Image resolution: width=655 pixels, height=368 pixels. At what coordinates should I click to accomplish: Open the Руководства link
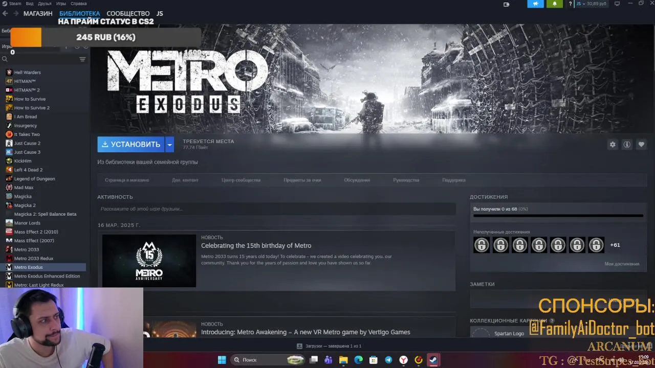(x=406, y=180)
